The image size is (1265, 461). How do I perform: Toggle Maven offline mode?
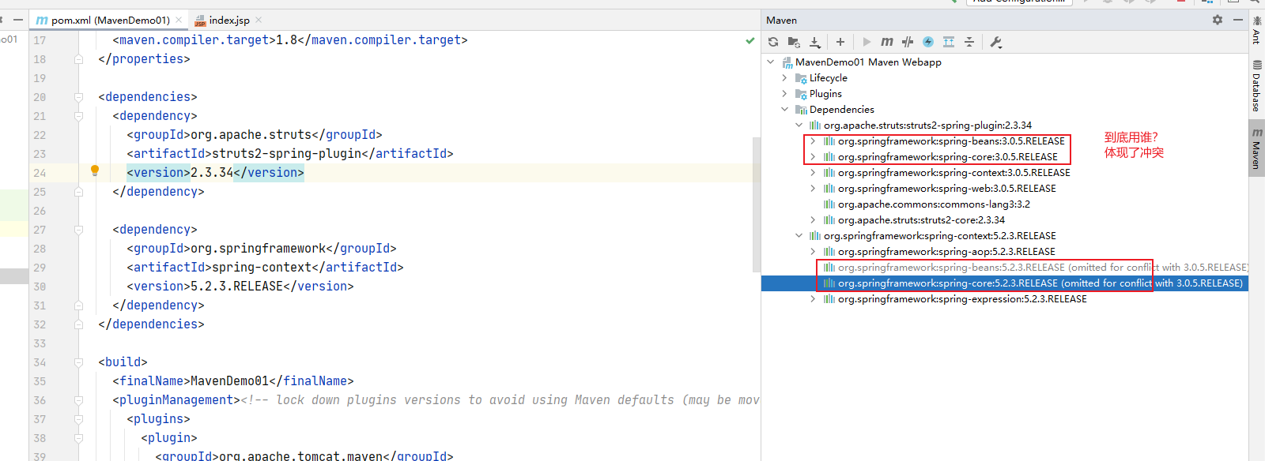coord(908,42)
